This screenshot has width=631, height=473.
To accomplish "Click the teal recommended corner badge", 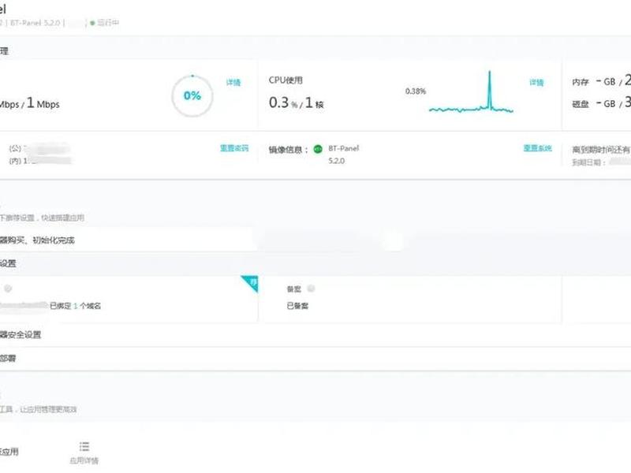I will 251,283.
